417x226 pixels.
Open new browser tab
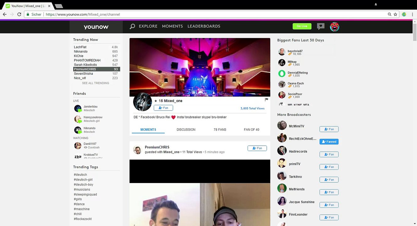[58, 6]
